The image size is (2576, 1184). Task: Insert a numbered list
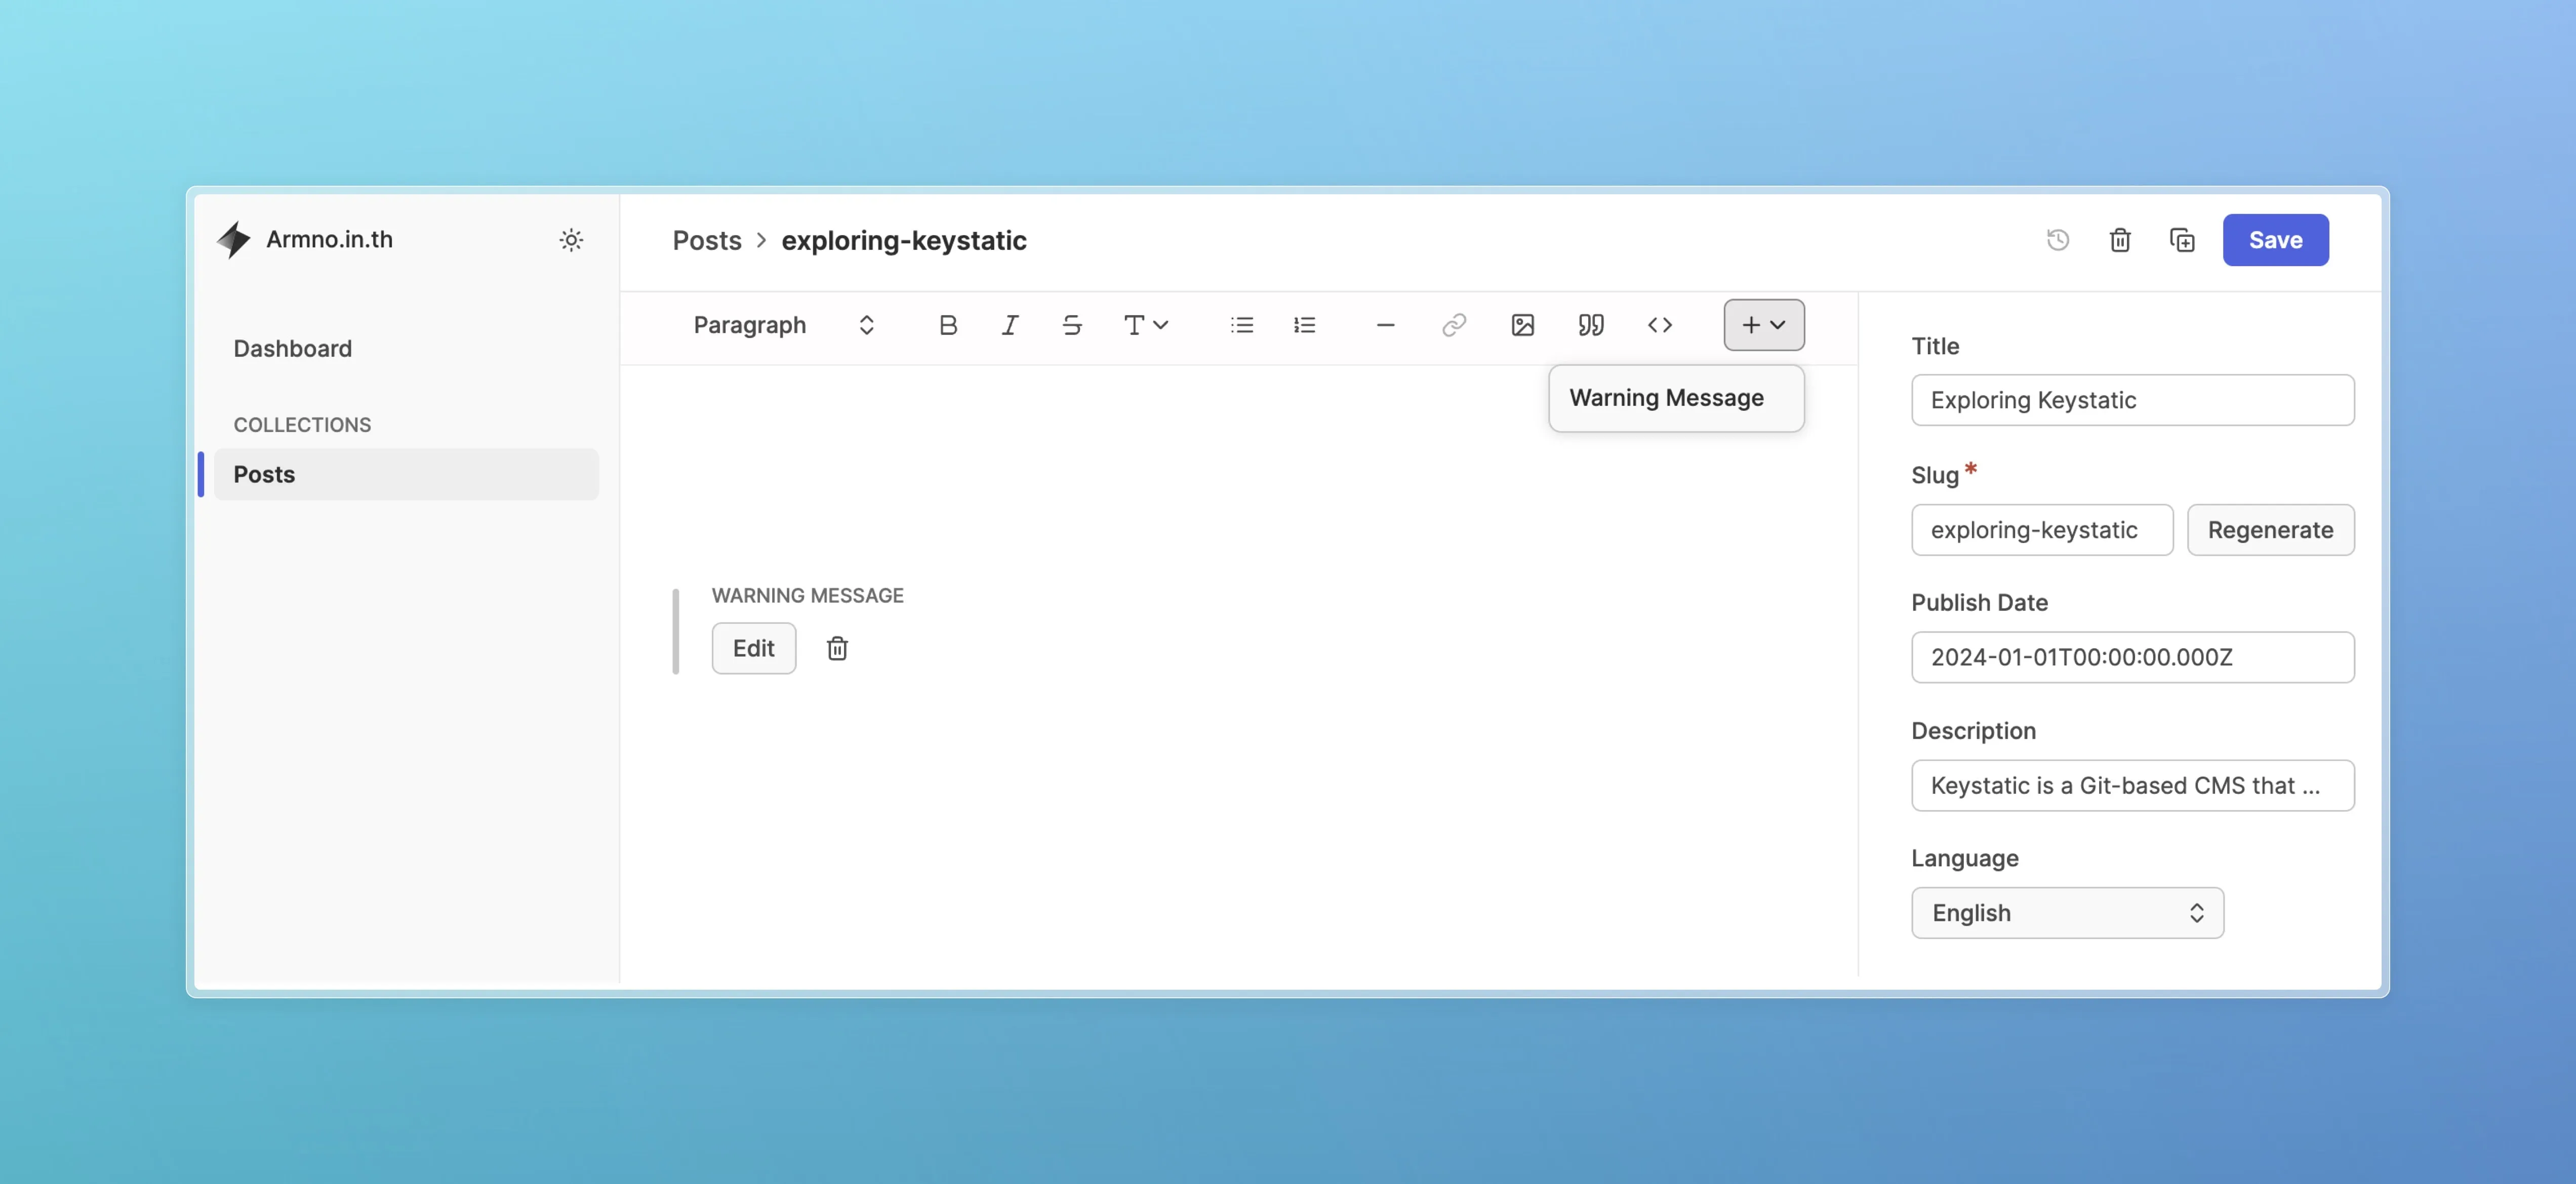1304,325
